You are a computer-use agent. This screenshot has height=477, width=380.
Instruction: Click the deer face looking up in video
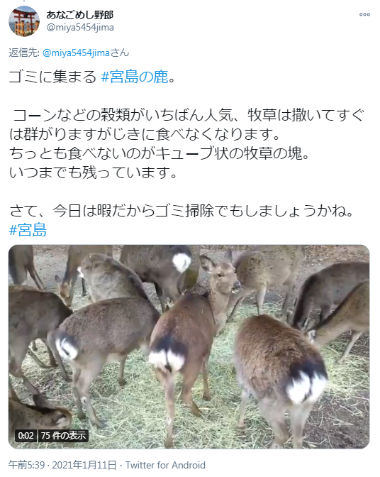click(220, 275)
